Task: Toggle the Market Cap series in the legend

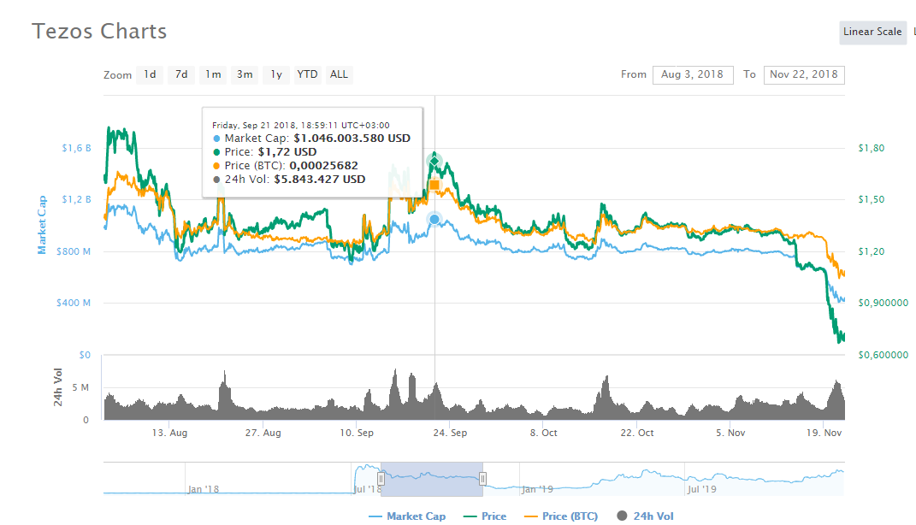Action: (407, 516)
